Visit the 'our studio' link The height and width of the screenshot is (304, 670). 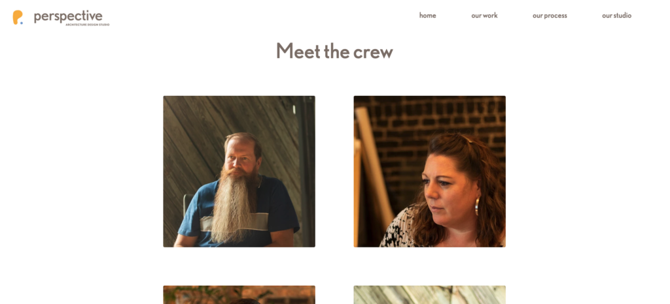tap(616, 15)
